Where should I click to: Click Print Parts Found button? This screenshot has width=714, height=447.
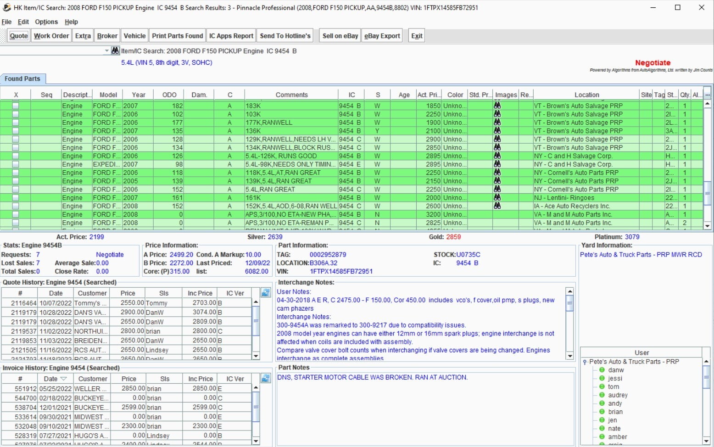coord(178,36)
